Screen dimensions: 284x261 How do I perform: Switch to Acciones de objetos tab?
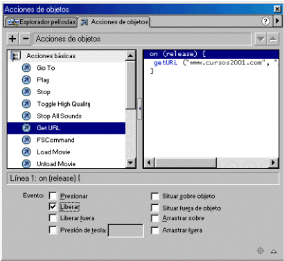pos(114,22)
